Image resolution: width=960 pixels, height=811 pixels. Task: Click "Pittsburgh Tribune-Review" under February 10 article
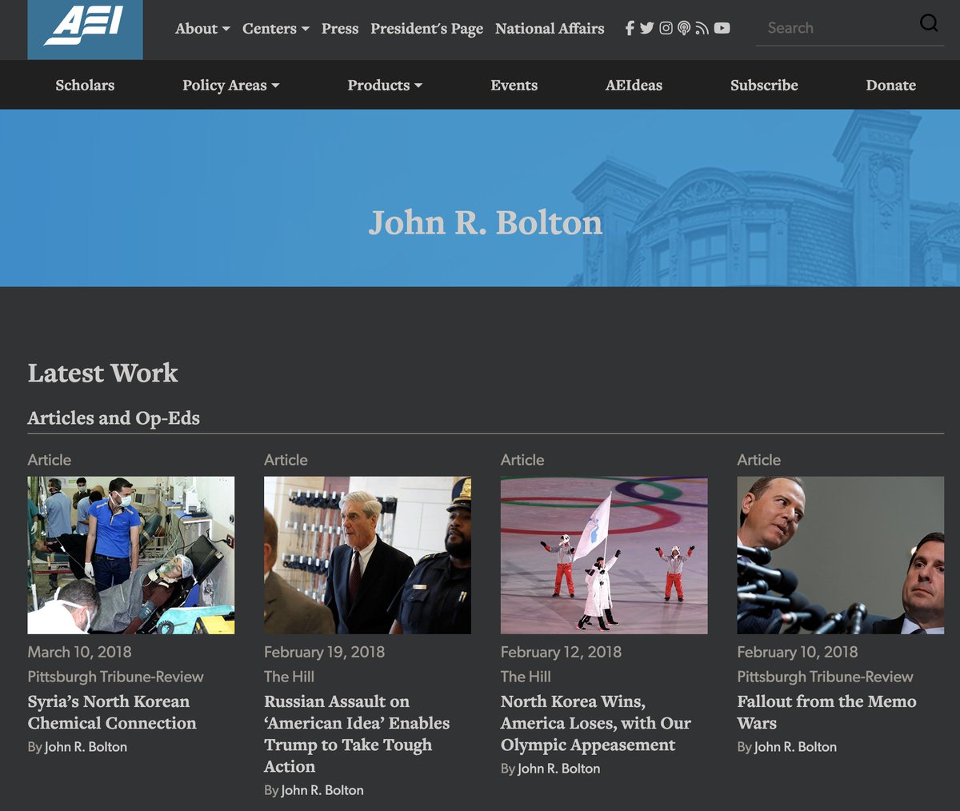826,677
